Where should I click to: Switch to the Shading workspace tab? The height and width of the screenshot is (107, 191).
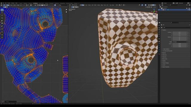point(47,3)
